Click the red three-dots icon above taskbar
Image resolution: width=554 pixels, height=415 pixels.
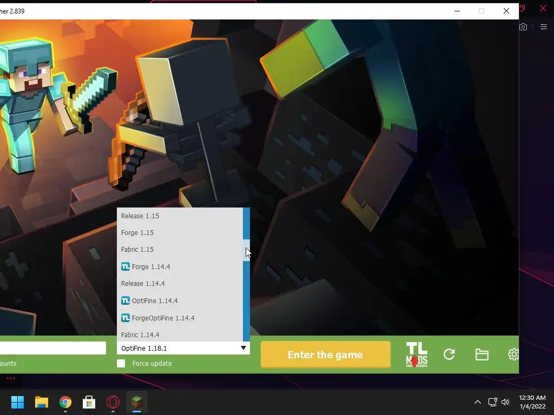[x=11, y=378]
